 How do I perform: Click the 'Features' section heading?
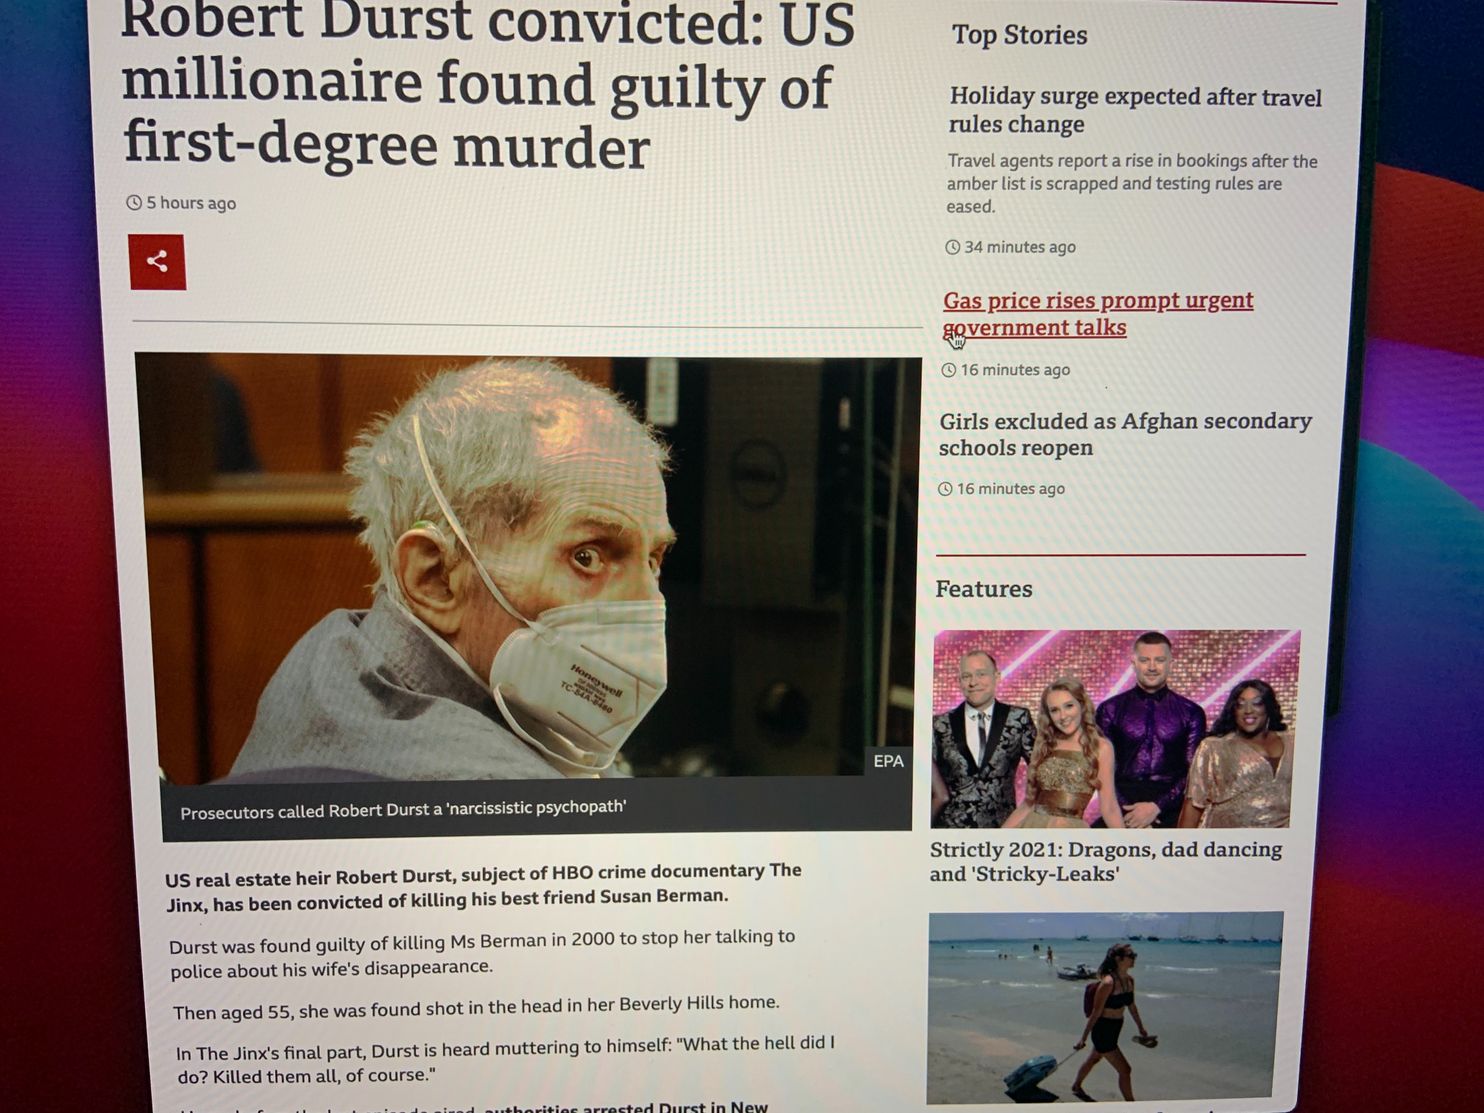[983, 589]
